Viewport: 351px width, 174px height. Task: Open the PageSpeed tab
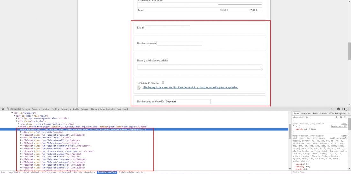pyautogui.click(x=122, y=109)
